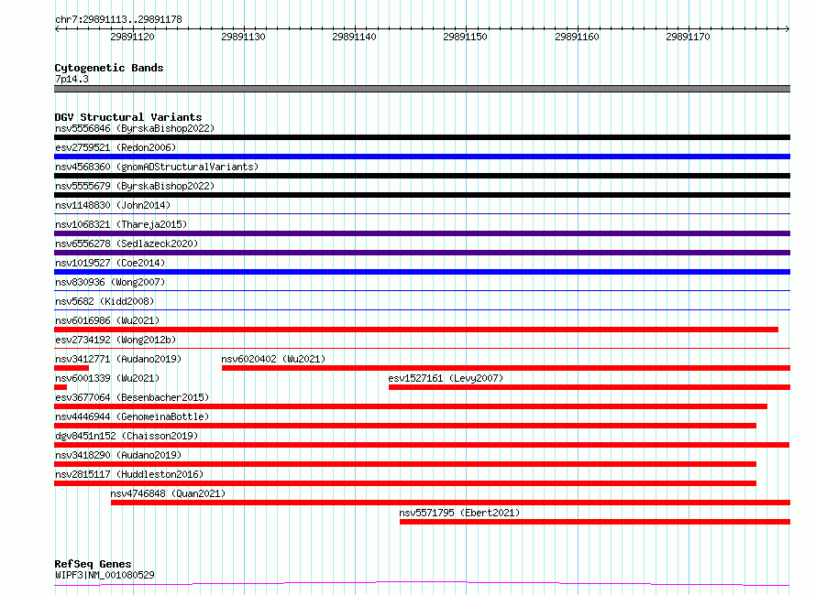This screenshot has height=595, width=816.
Task: Click nsv4446944 (GenomeinaBottle) label
Action: coord(132,416)
